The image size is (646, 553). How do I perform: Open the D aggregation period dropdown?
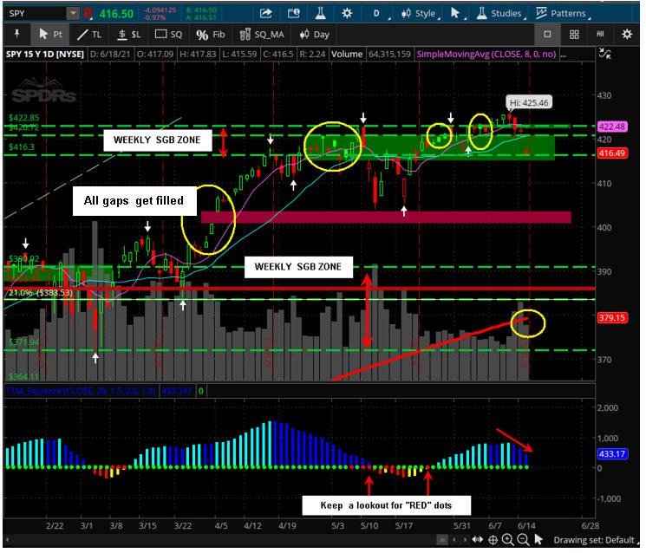pyautogui.click(x=379, y=13)
